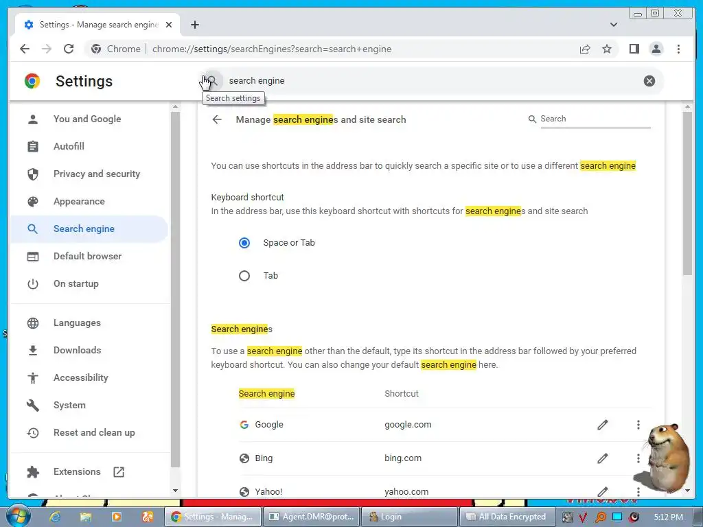Edit the Google search engine entry
Screen dimensions: 703x527
point(603,425)
